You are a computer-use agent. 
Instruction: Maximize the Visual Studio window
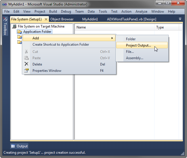pyautogui.click(x=167, y=3)
